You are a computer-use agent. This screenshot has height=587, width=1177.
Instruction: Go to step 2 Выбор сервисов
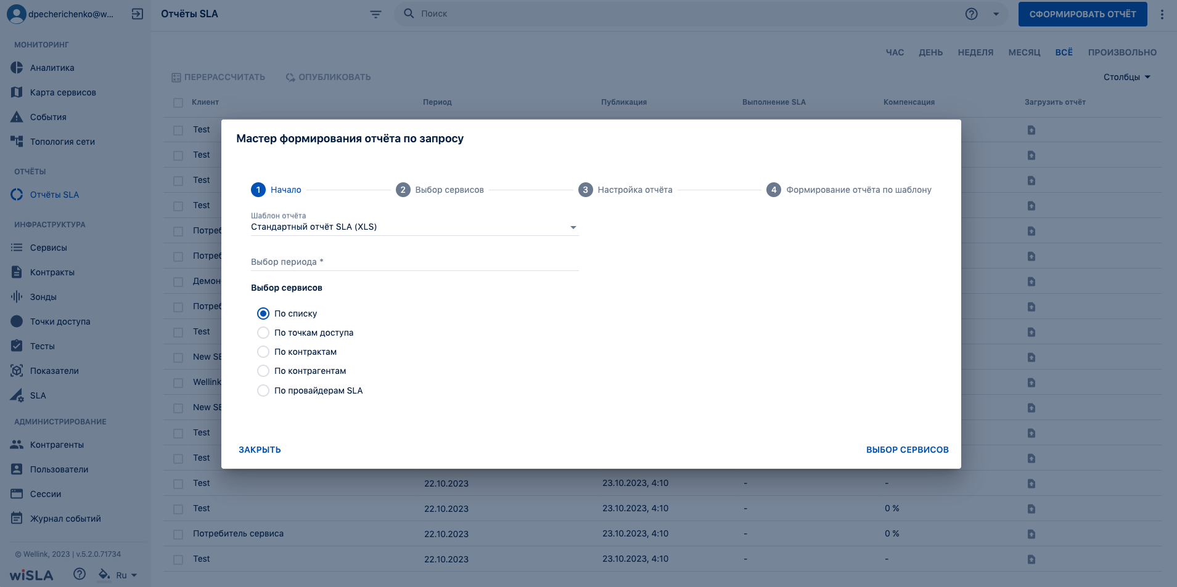(440, 190)
